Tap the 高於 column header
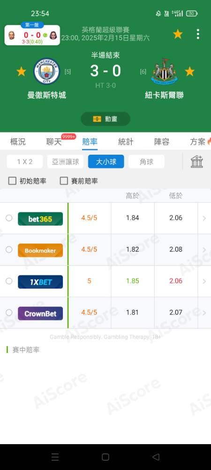 (132, 196)
